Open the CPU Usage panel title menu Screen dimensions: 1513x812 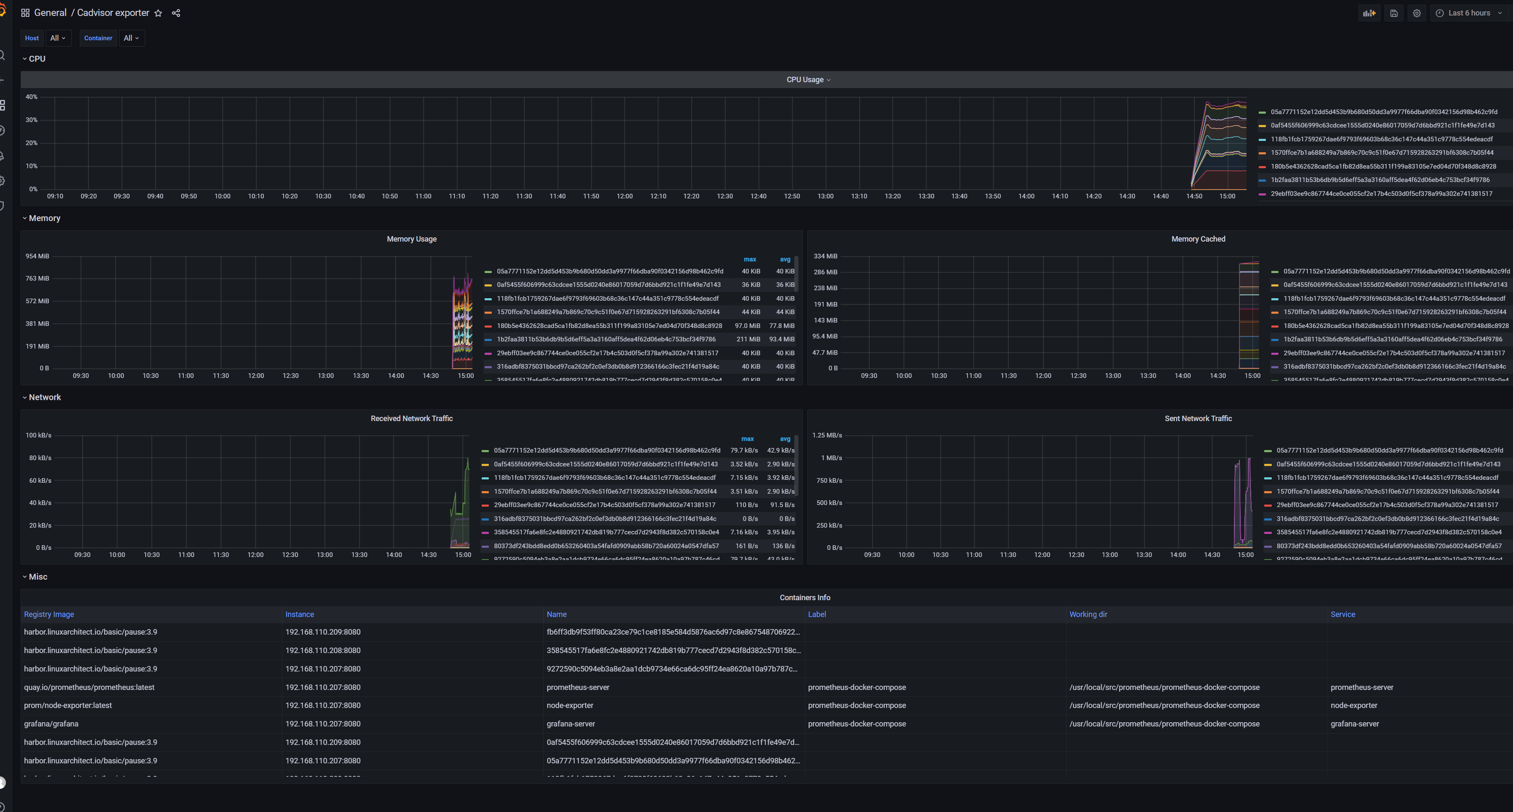click(x=808, y=80)
